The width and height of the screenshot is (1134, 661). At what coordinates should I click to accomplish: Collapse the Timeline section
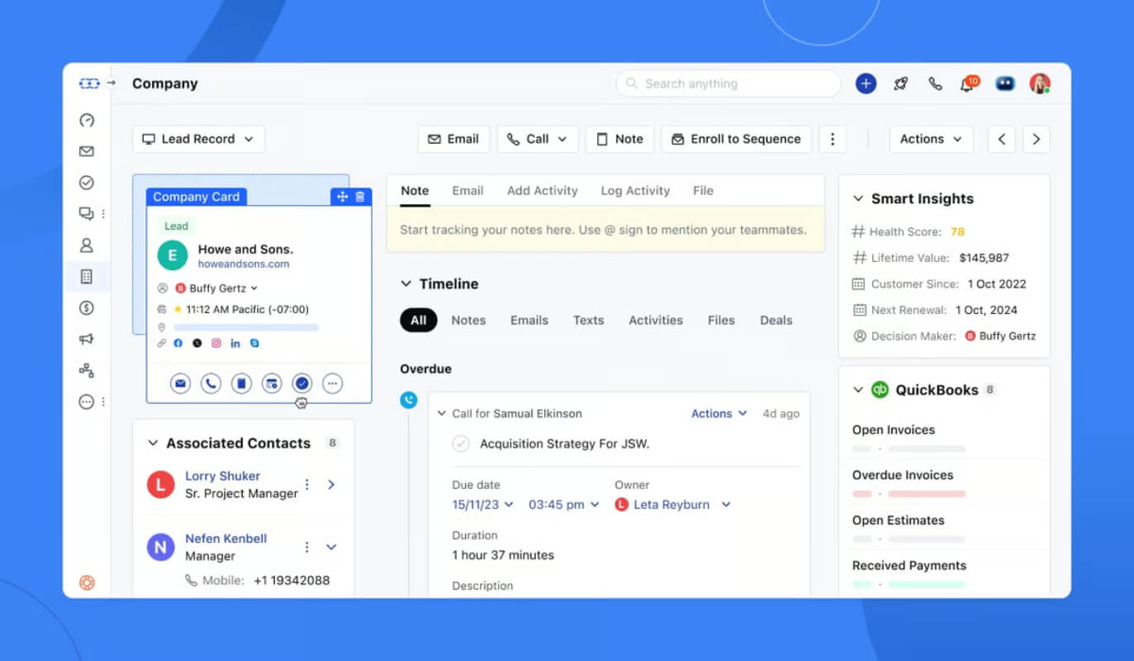[x=406, y=283]
